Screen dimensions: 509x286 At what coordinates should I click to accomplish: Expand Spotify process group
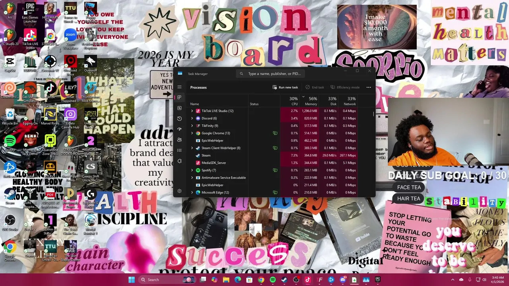(x=192, y=170)
